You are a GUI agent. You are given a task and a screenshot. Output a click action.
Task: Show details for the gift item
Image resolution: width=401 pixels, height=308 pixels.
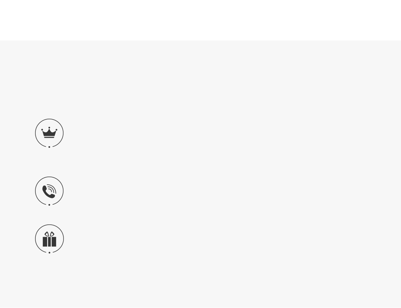(x=49, y=239)
